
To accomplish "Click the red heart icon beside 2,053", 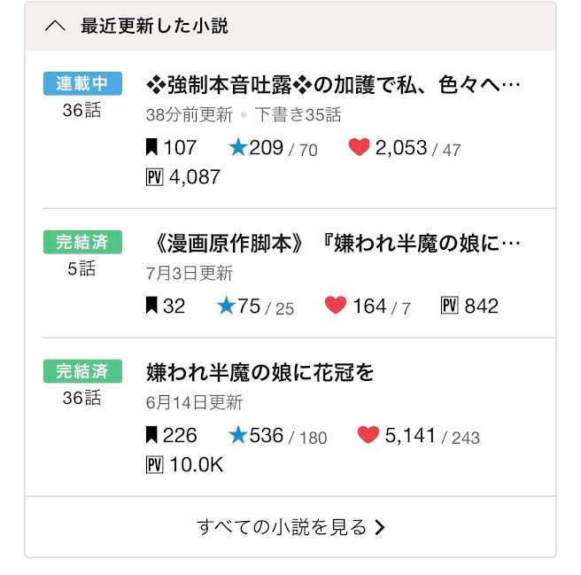I will (359, 147).
